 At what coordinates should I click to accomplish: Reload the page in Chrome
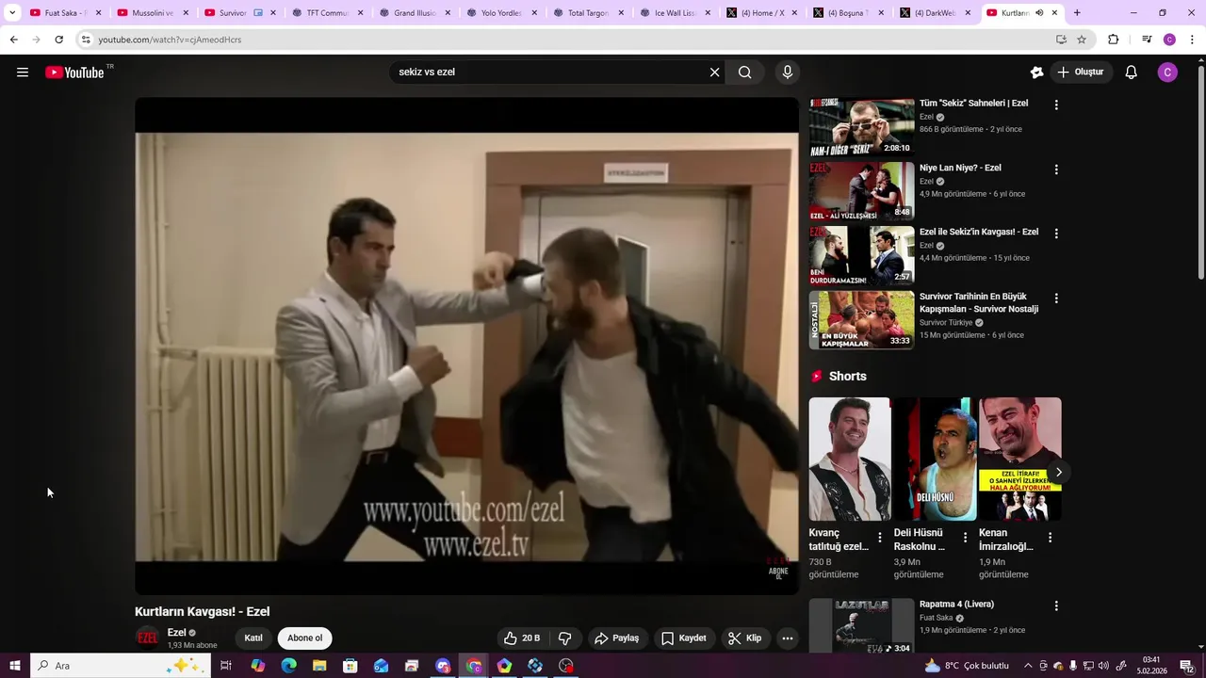[58, 40]
